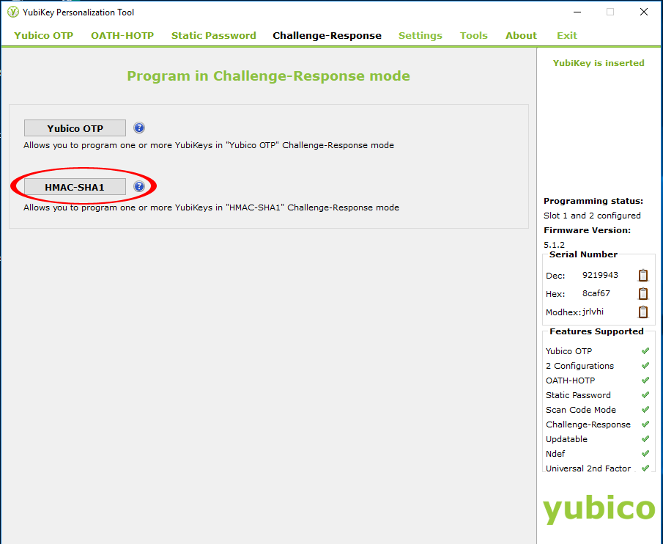
Task: Open the Settings tab
Action: 421,35
